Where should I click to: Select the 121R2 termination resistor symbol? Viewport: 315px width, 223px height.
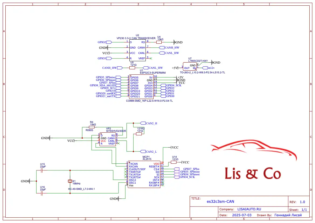139,134
